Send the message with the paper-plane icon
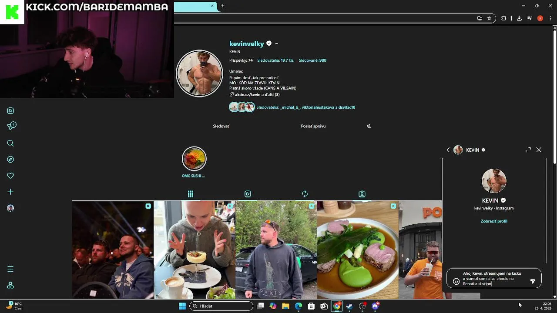This screenshot has width=557, height=313. 532,281
